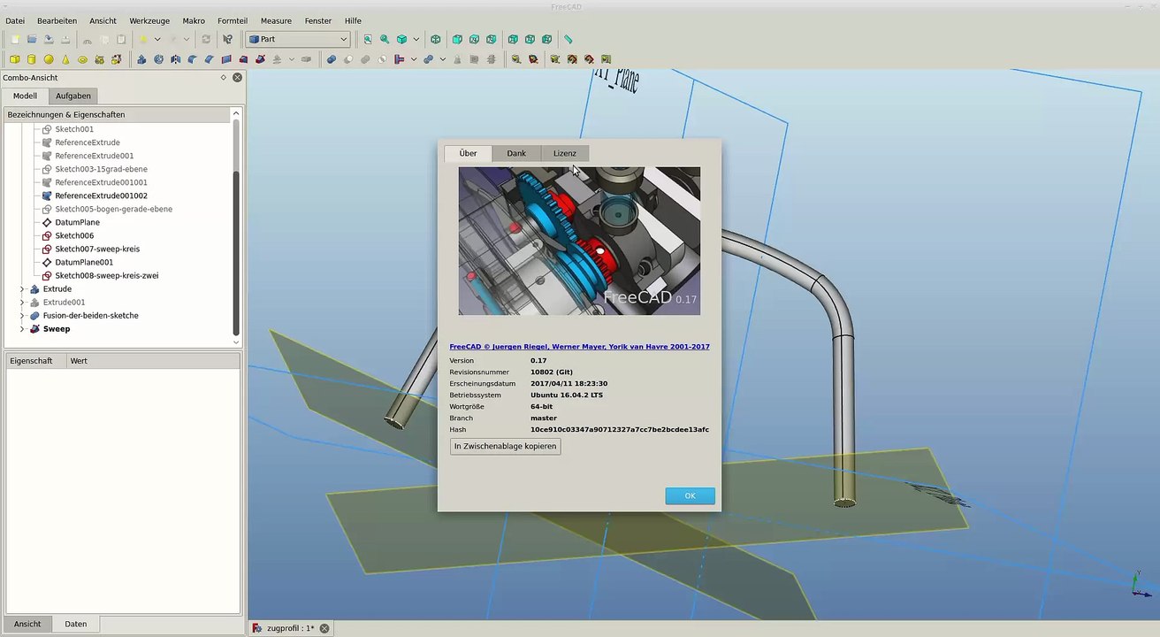Open the FreeCAD copyright authors link
Screen dimensions: 1160x637
point(579,347)
